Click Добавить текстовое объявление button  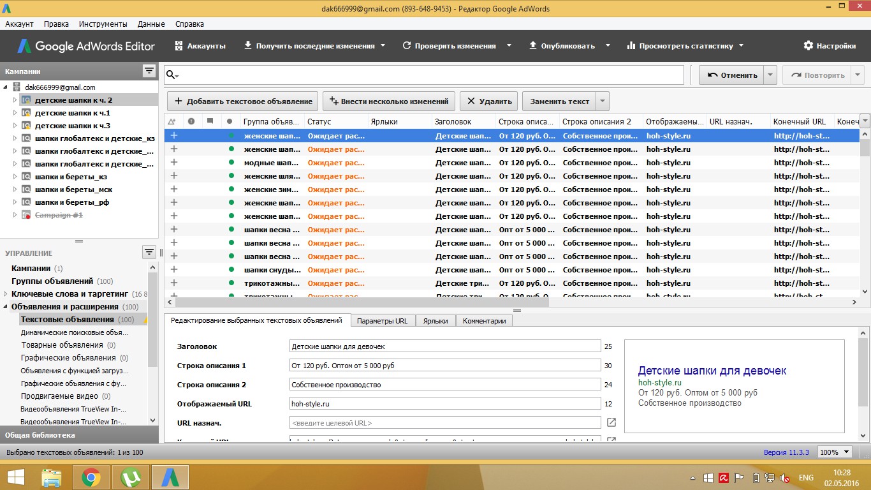243,101
